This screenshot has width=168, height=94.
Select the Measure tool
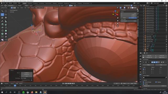[6, 21]
